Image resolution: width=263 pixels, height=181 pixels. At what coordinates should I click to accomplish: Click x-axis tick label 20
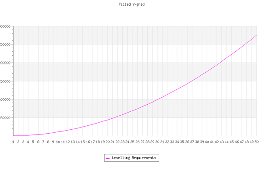point(107,142)
